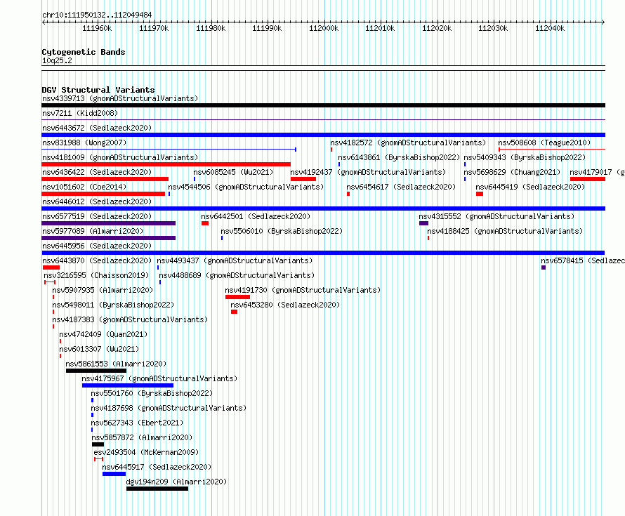Open the nsv7211 (Kidd2008) variant
Viewport: 625px width, 516px height.
[80, 113]
